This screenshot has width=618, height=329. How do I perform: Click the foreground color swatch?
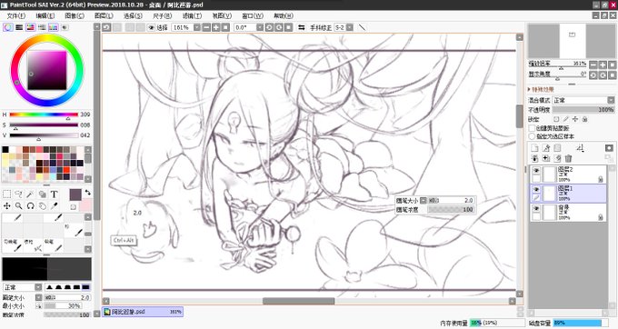click(75, 194)
